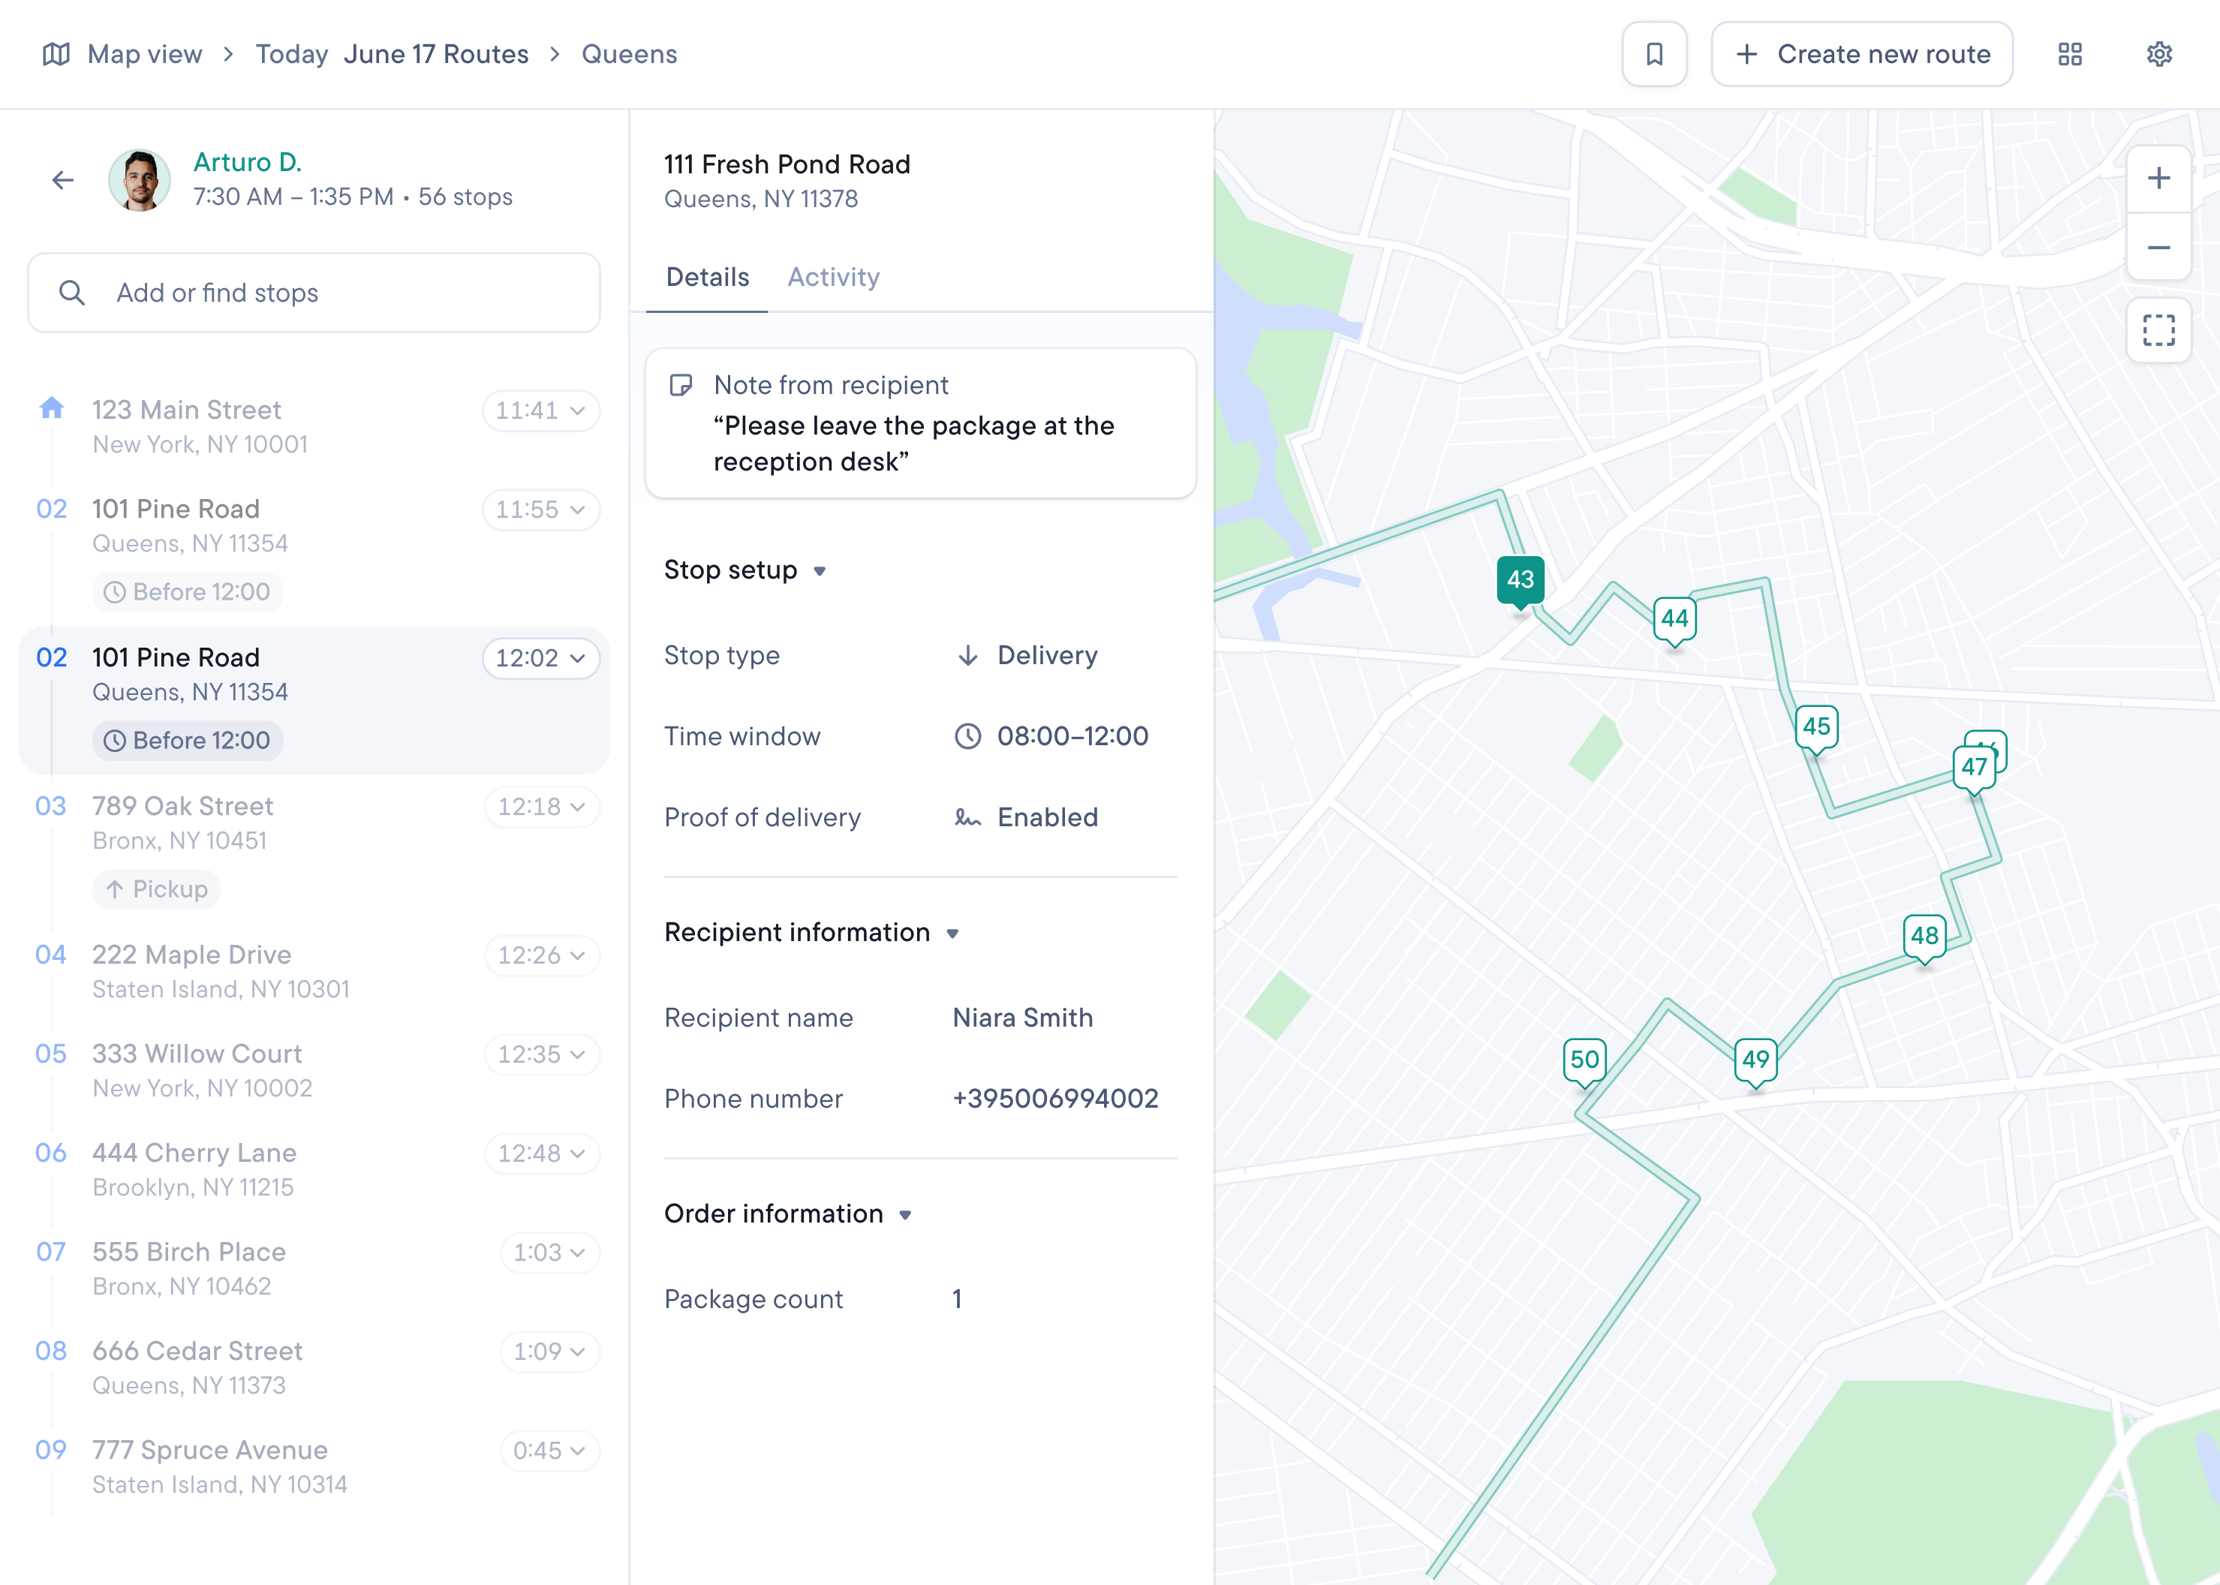This screenshot has width=2220, height=1585.
Task: Open the settings gear icon
Action: pyautogui.click(x=2159, y=54)
